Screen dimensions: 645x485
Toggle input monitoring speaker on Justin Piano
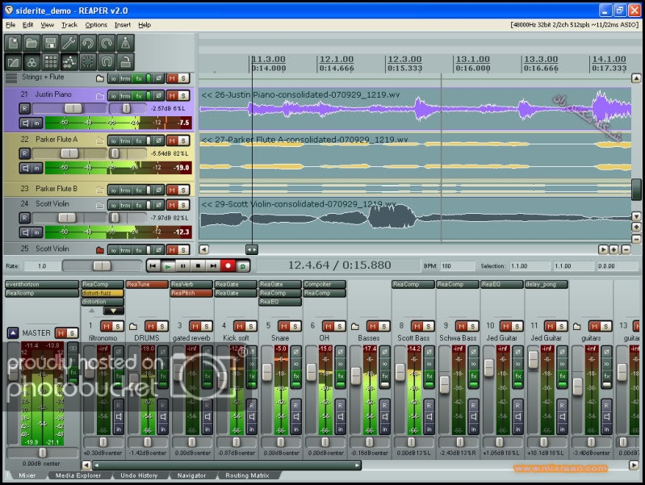pos(26,123)
